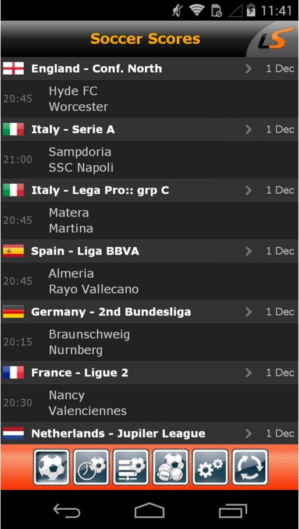
Task: Tap the Android back navigation button
Action: click(x=67, y=510)
